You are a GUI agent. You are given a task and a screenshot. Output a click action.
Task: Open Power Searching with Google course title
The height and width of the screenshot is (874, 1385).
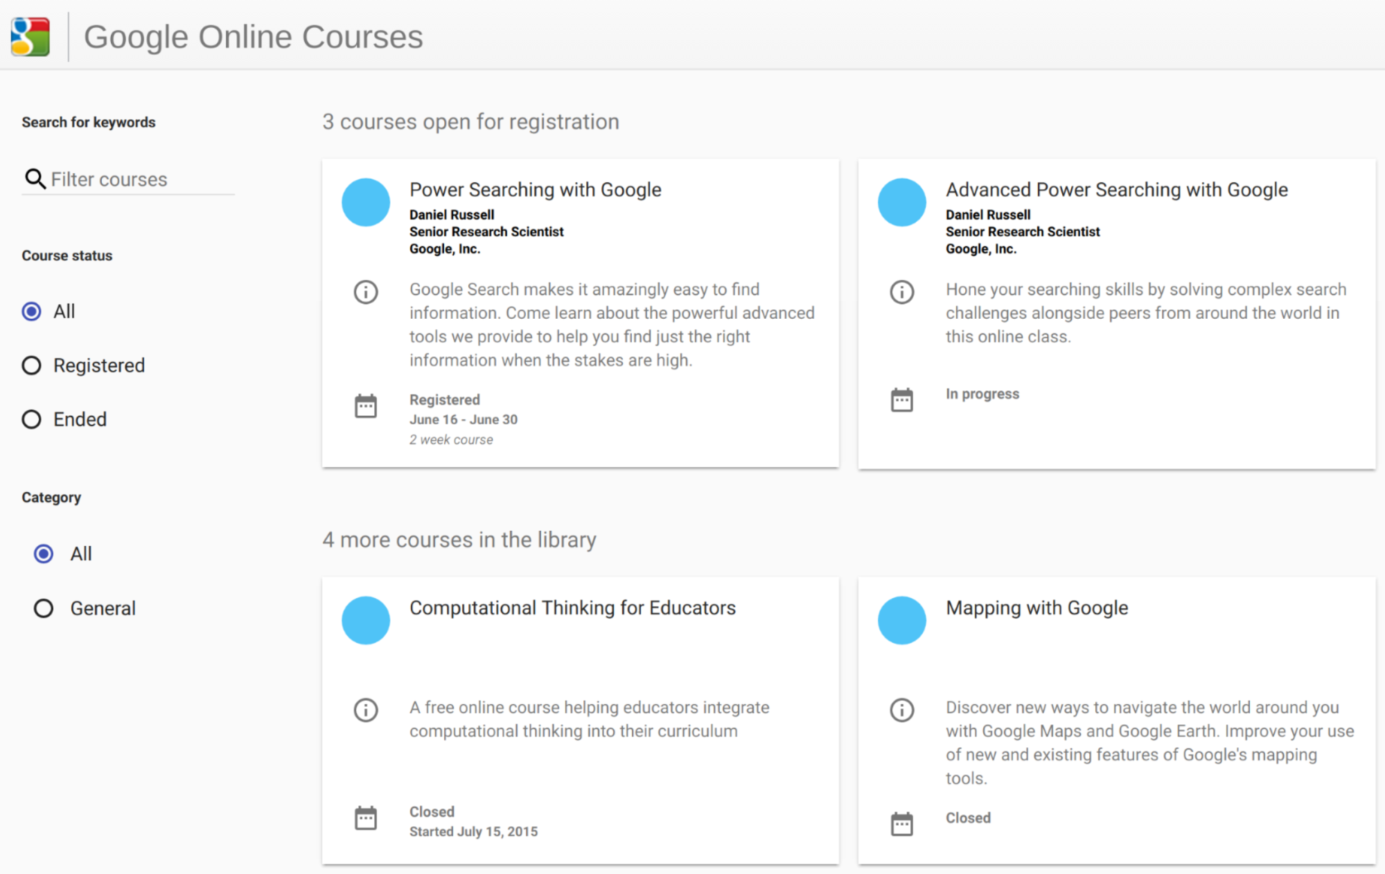click(535, 189)
